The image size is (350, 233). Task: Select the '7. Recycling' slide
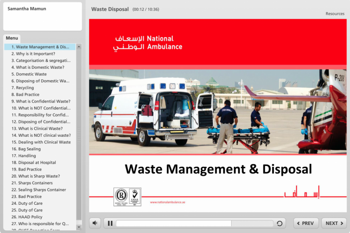pyautogui.click(x=23, y=88)
